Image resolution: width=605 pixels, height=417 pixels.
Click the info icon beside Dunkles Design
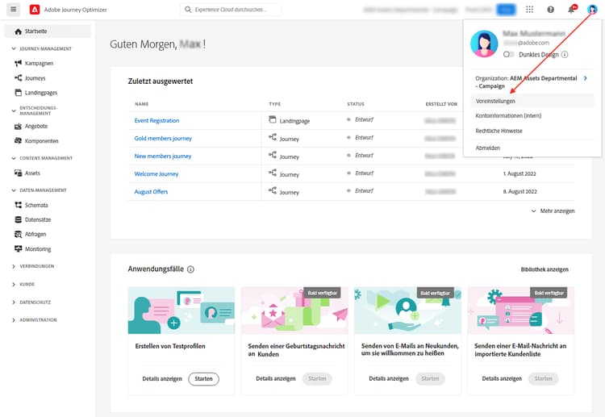point(565,54)
